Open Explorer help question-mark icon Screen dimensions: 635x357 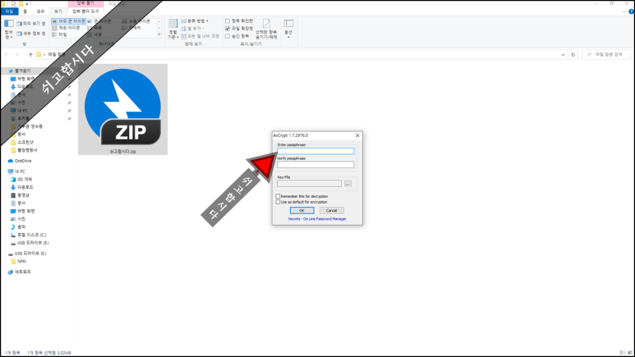pyautogui.click(x=631, y=11)
